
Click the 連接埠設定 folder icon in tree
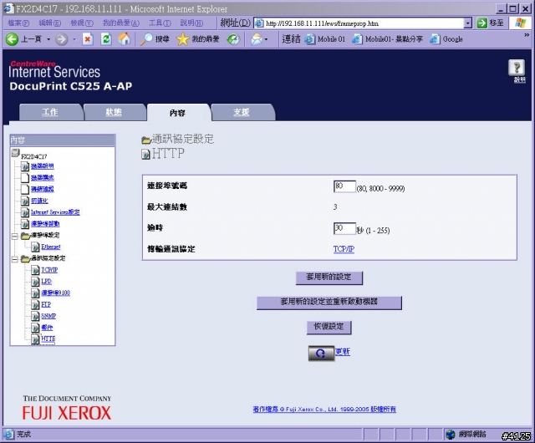pyautogui.click(x=25, y=236)
